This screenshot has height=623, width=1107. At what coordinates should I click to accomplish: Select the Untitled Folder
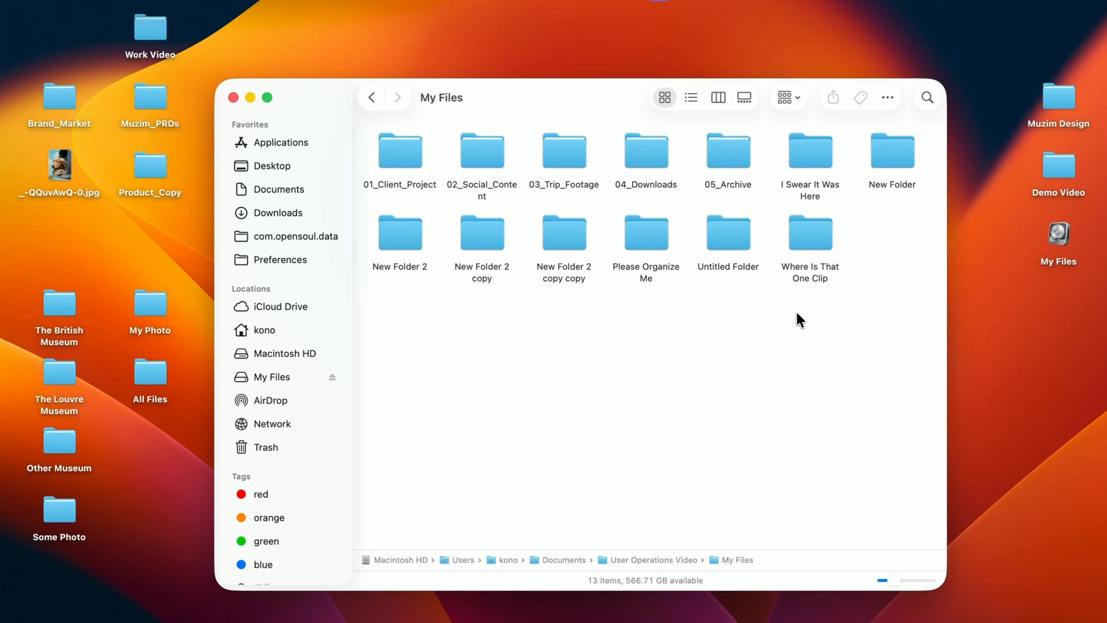pos(728,243)
